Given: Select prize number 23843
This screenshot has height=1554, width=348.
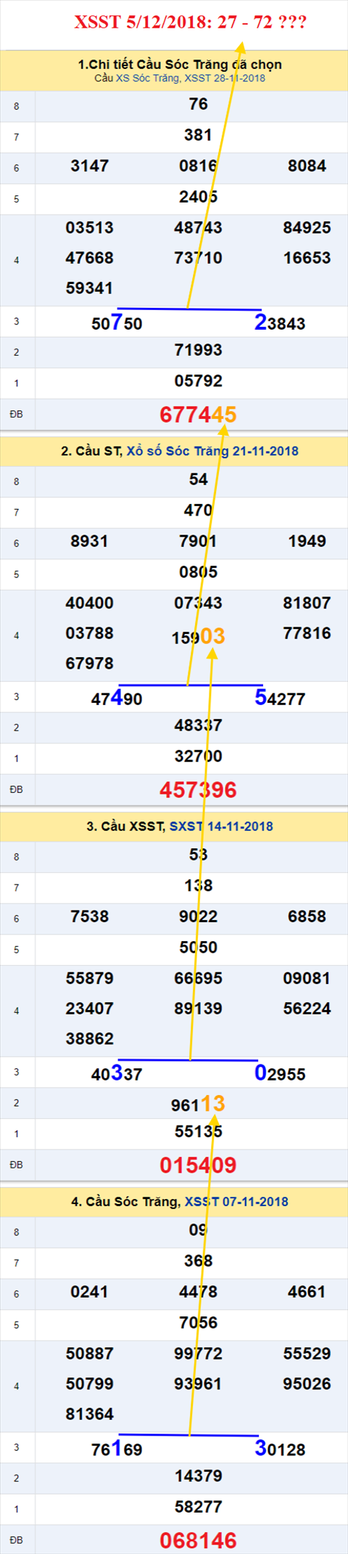Looking at the screenshot, I should click(x=280, y=323).
